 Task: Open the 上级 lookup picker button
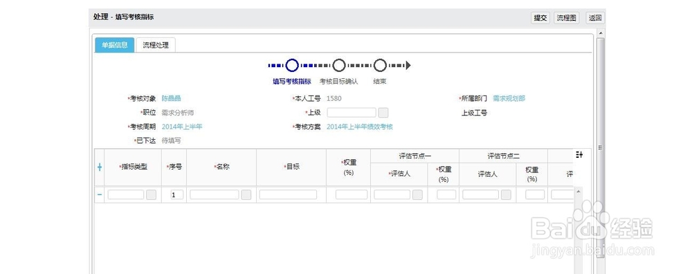(x=383, y=113)
